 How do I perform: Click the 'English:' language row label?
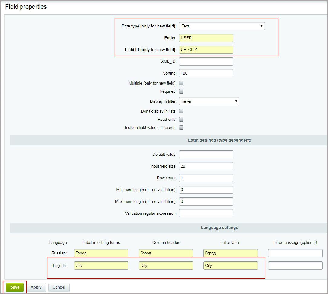point(60,265)
